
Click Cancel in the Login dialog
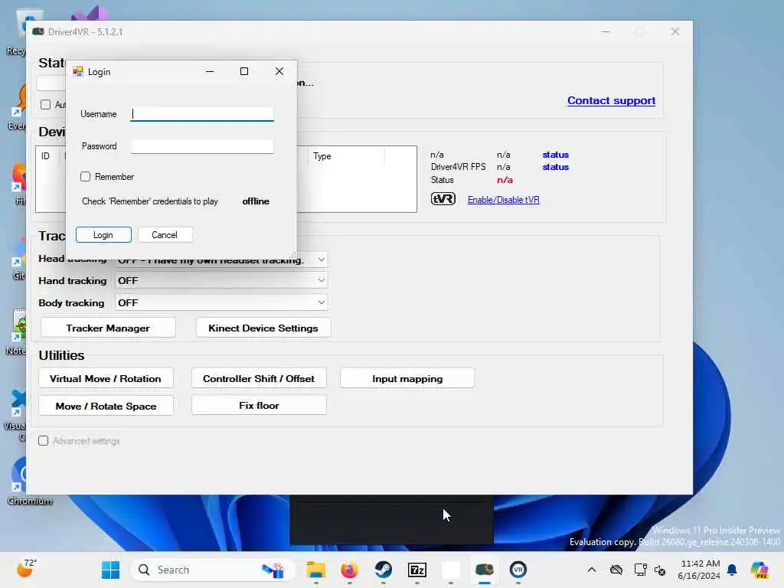(165, 235)
